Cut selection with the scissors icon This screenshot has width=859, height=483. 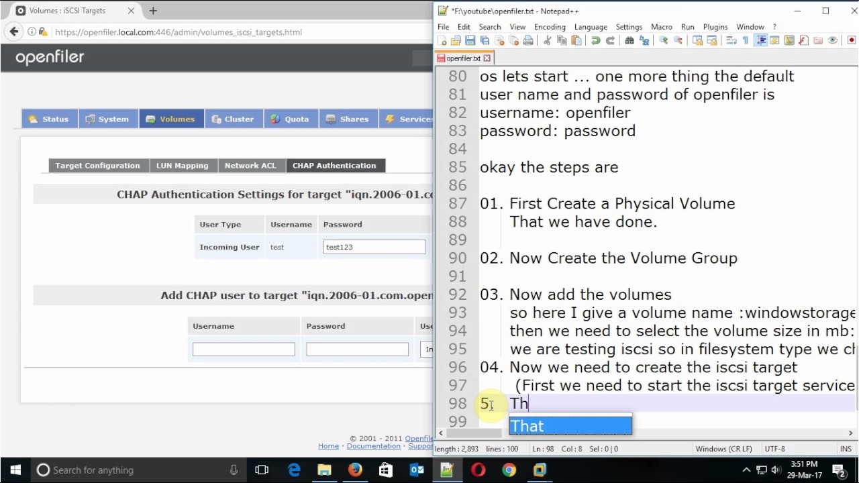coord(548,40)
